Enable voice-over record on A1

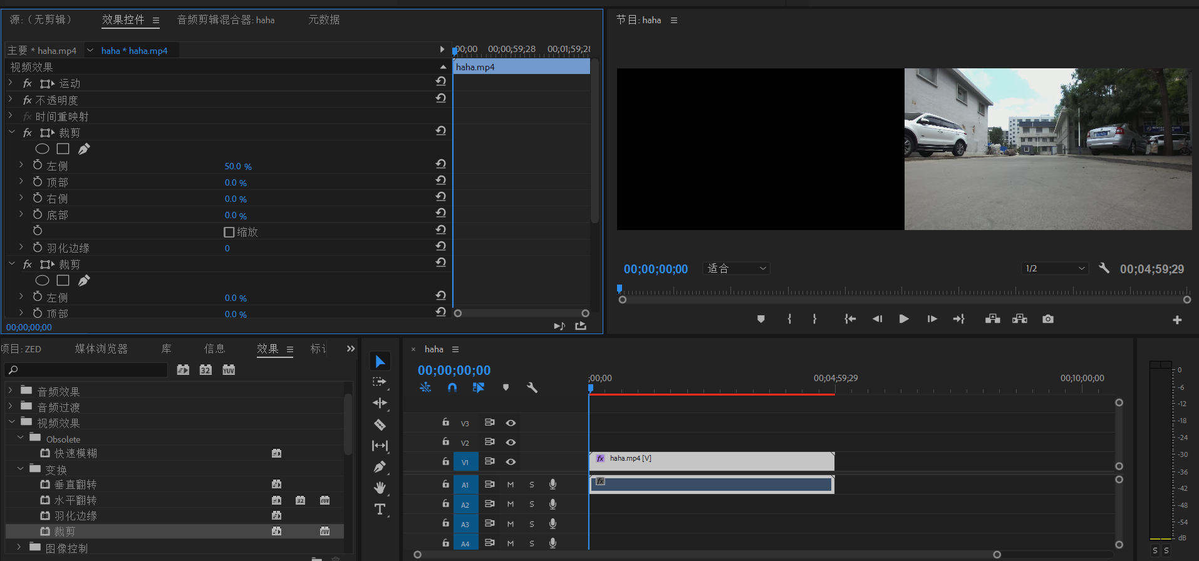point(553,484)
